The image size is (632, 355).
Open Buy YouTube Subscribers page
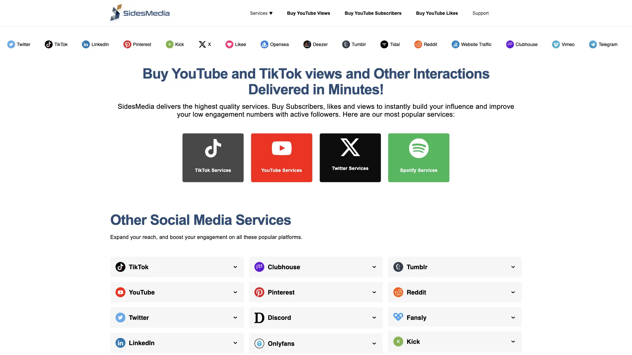[373, 13]
